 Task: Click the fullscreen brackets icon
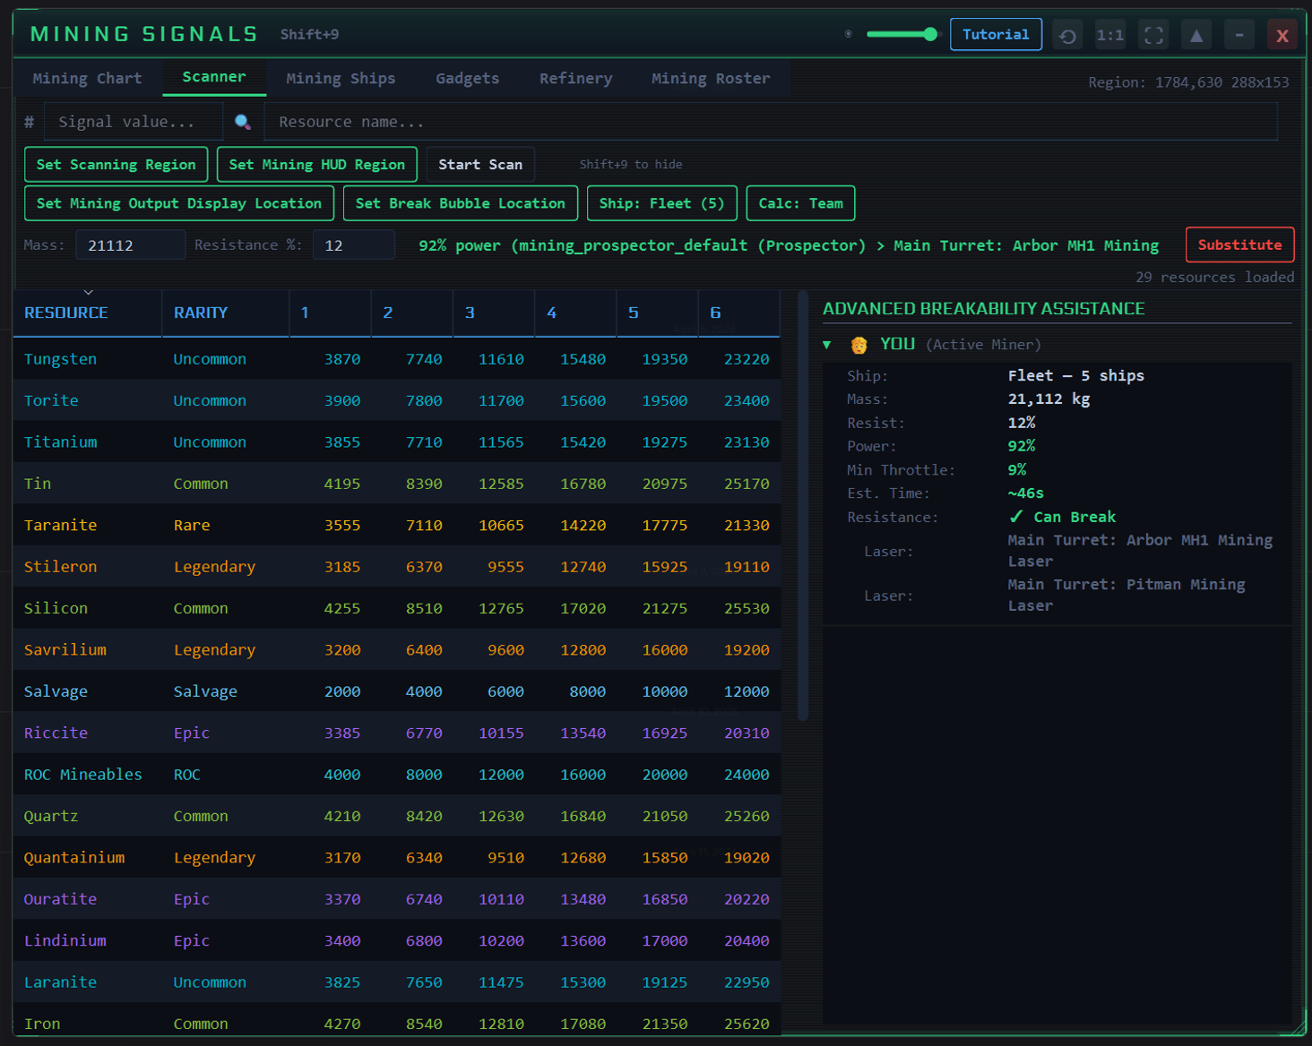tap(1153, 36)
